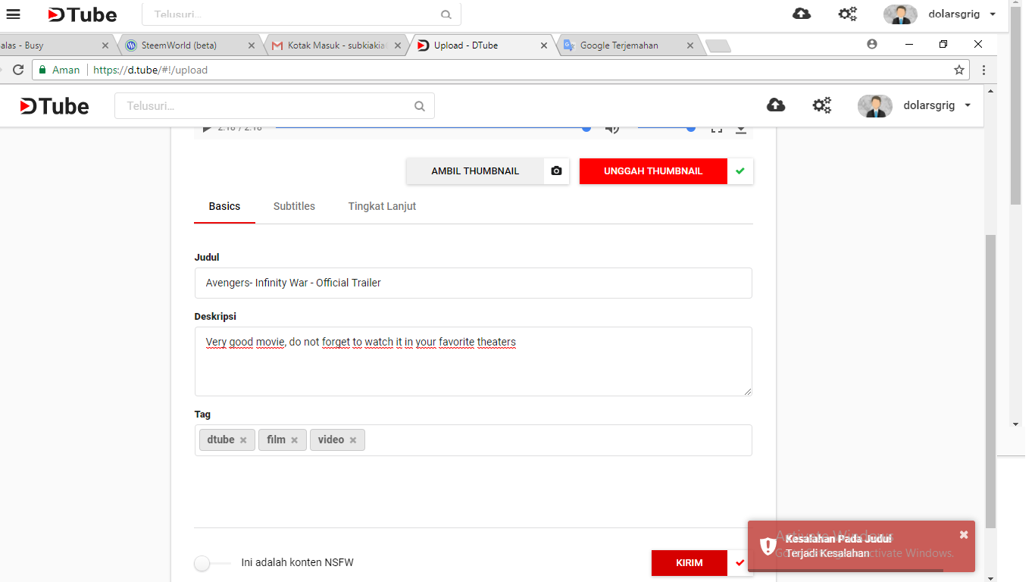Click the profile avatar above the browser tabs
The height and width of the screenshot is (582, 1035).
click(900, 14)
